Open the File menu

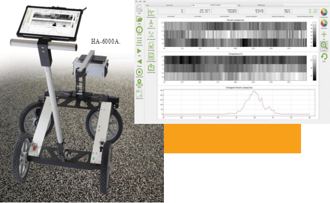click(x=137, y=2)
